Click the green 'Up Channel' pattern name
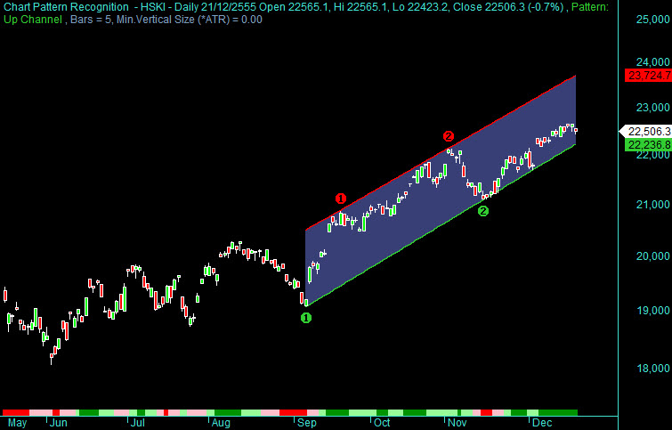This screenshot has height=430, width=672. [33, 20]
